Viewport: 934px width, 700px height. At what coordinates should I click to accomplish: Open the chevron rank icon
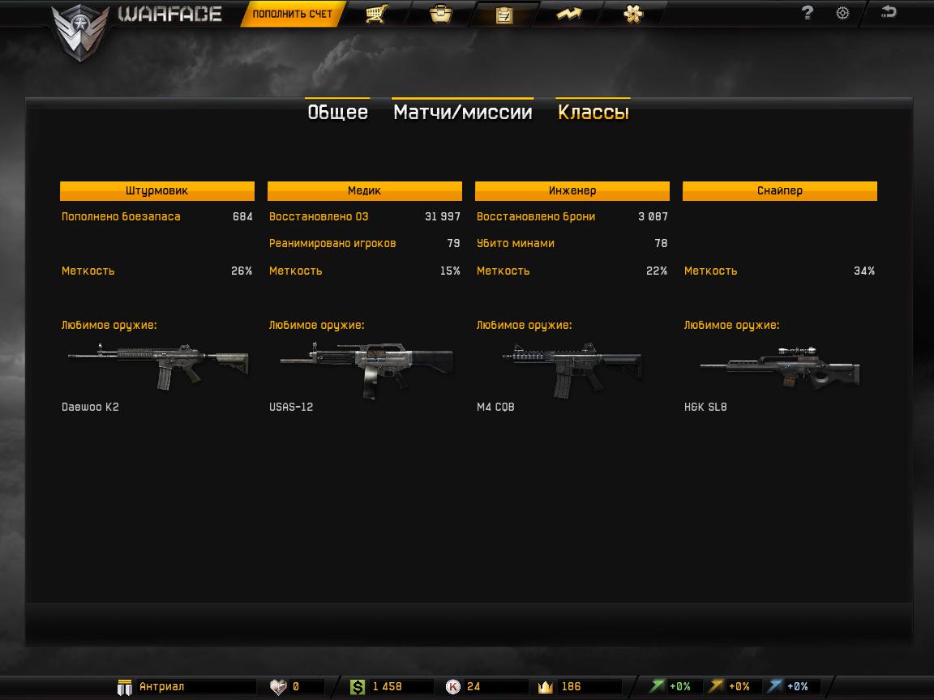[569, 14]
